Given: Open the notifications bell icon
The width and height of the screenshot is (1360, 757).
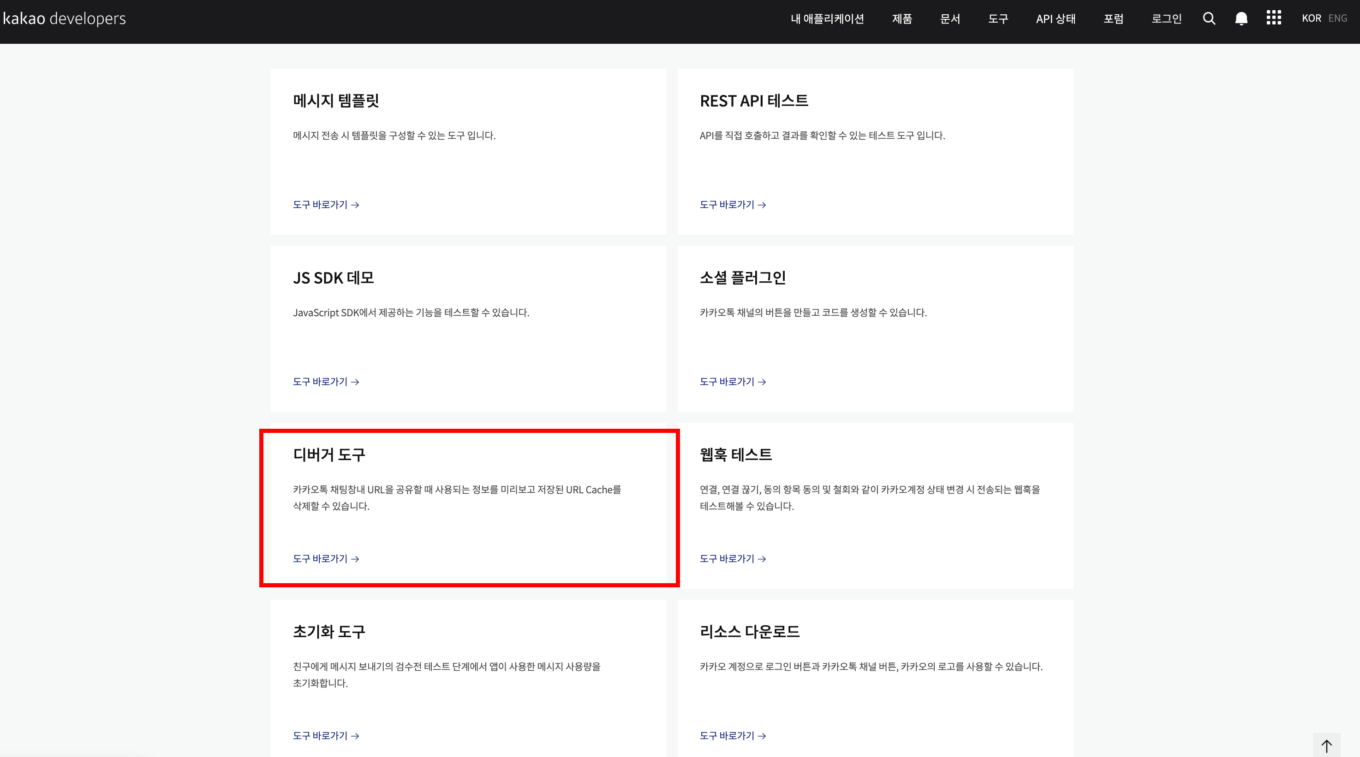Looking at the screenshot, I should pos(1241,19).
